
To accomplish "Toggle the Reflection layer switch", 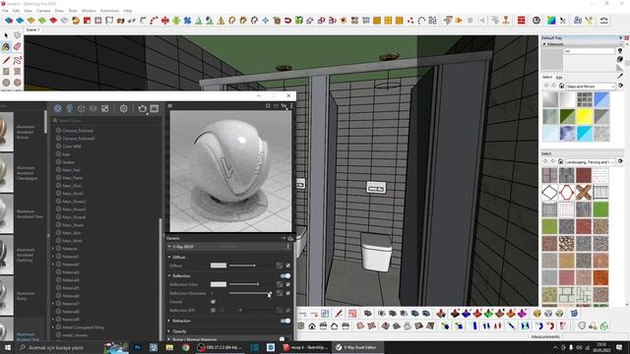I will [285, 275].
